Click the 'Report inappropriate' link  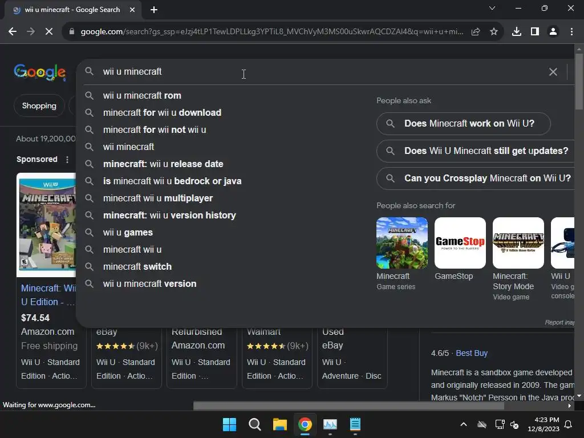(x=559, y=323)
